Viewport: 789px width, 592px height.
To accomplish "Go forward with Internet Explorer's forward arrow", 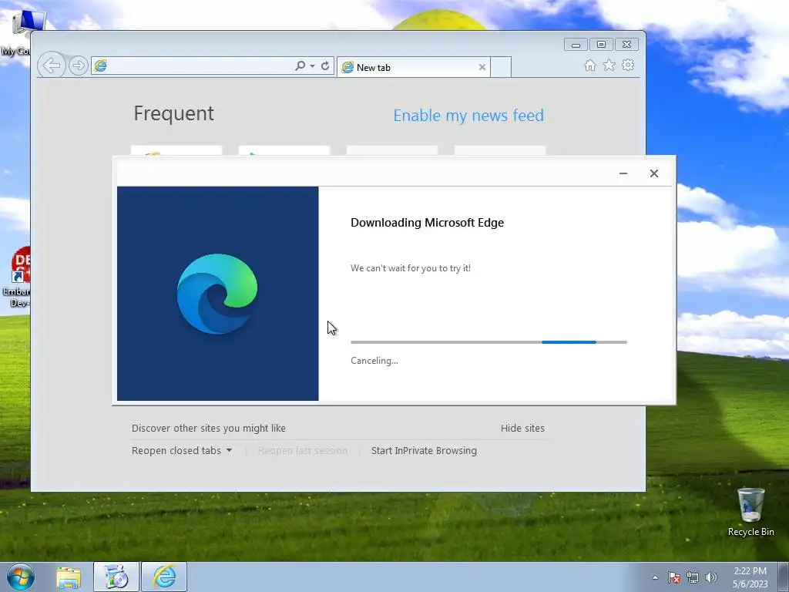I will (78, 66).
